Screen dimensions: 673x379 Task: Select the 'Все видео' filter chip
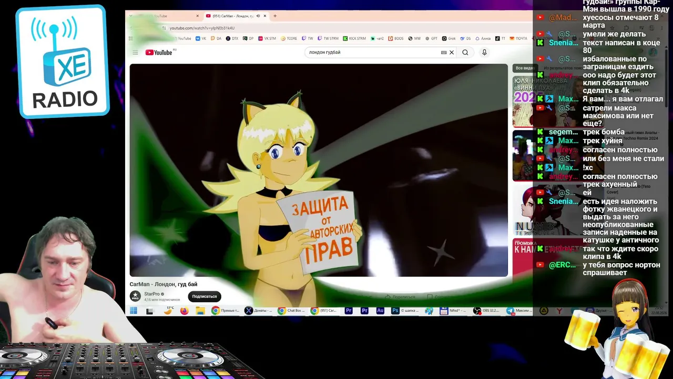point(524,68)
